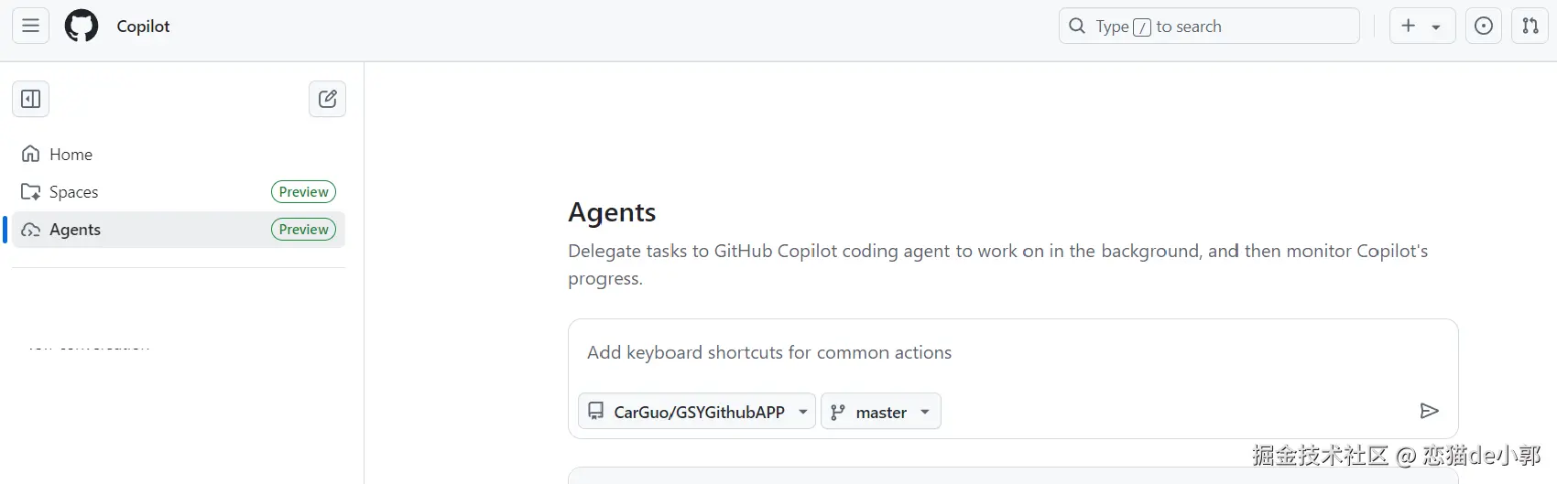Screen dimensions: 1557x484
Task: Open the Issues icon in header
Action: tap(1484, 26)
